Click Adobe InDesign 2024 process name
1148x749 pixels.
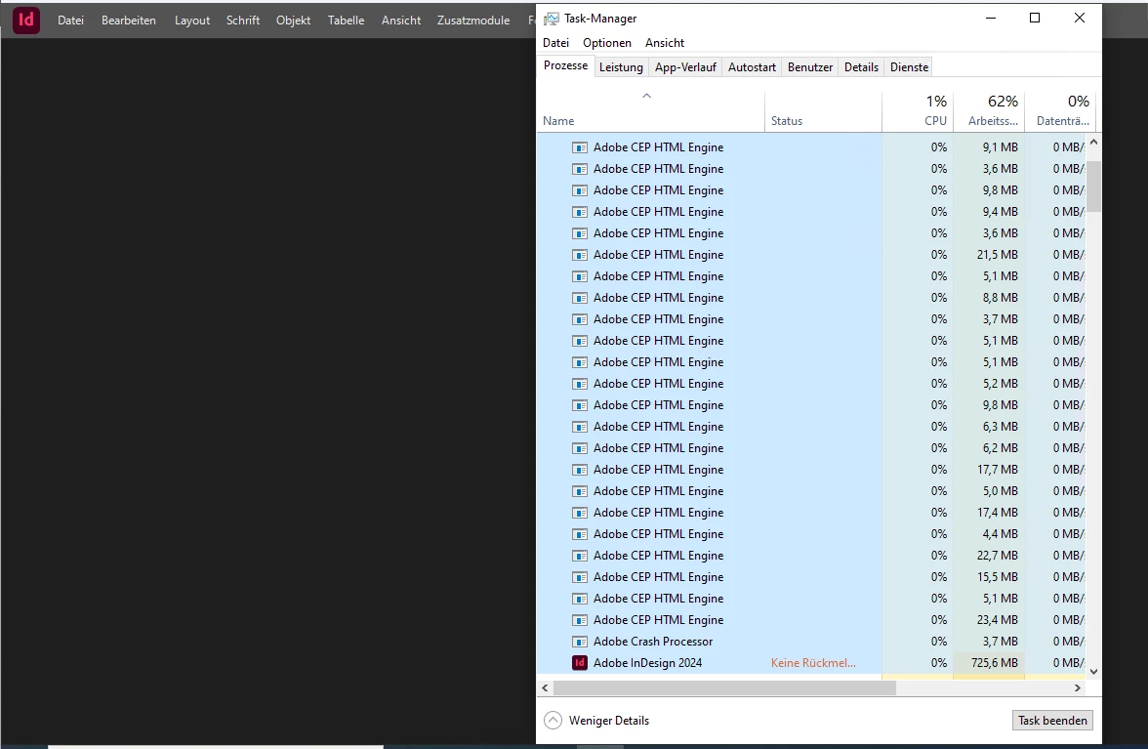(647, 663)
